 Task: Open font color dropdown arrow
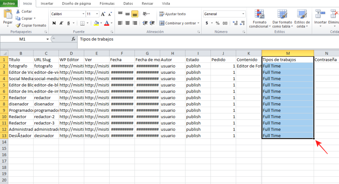tap(112, 23)
